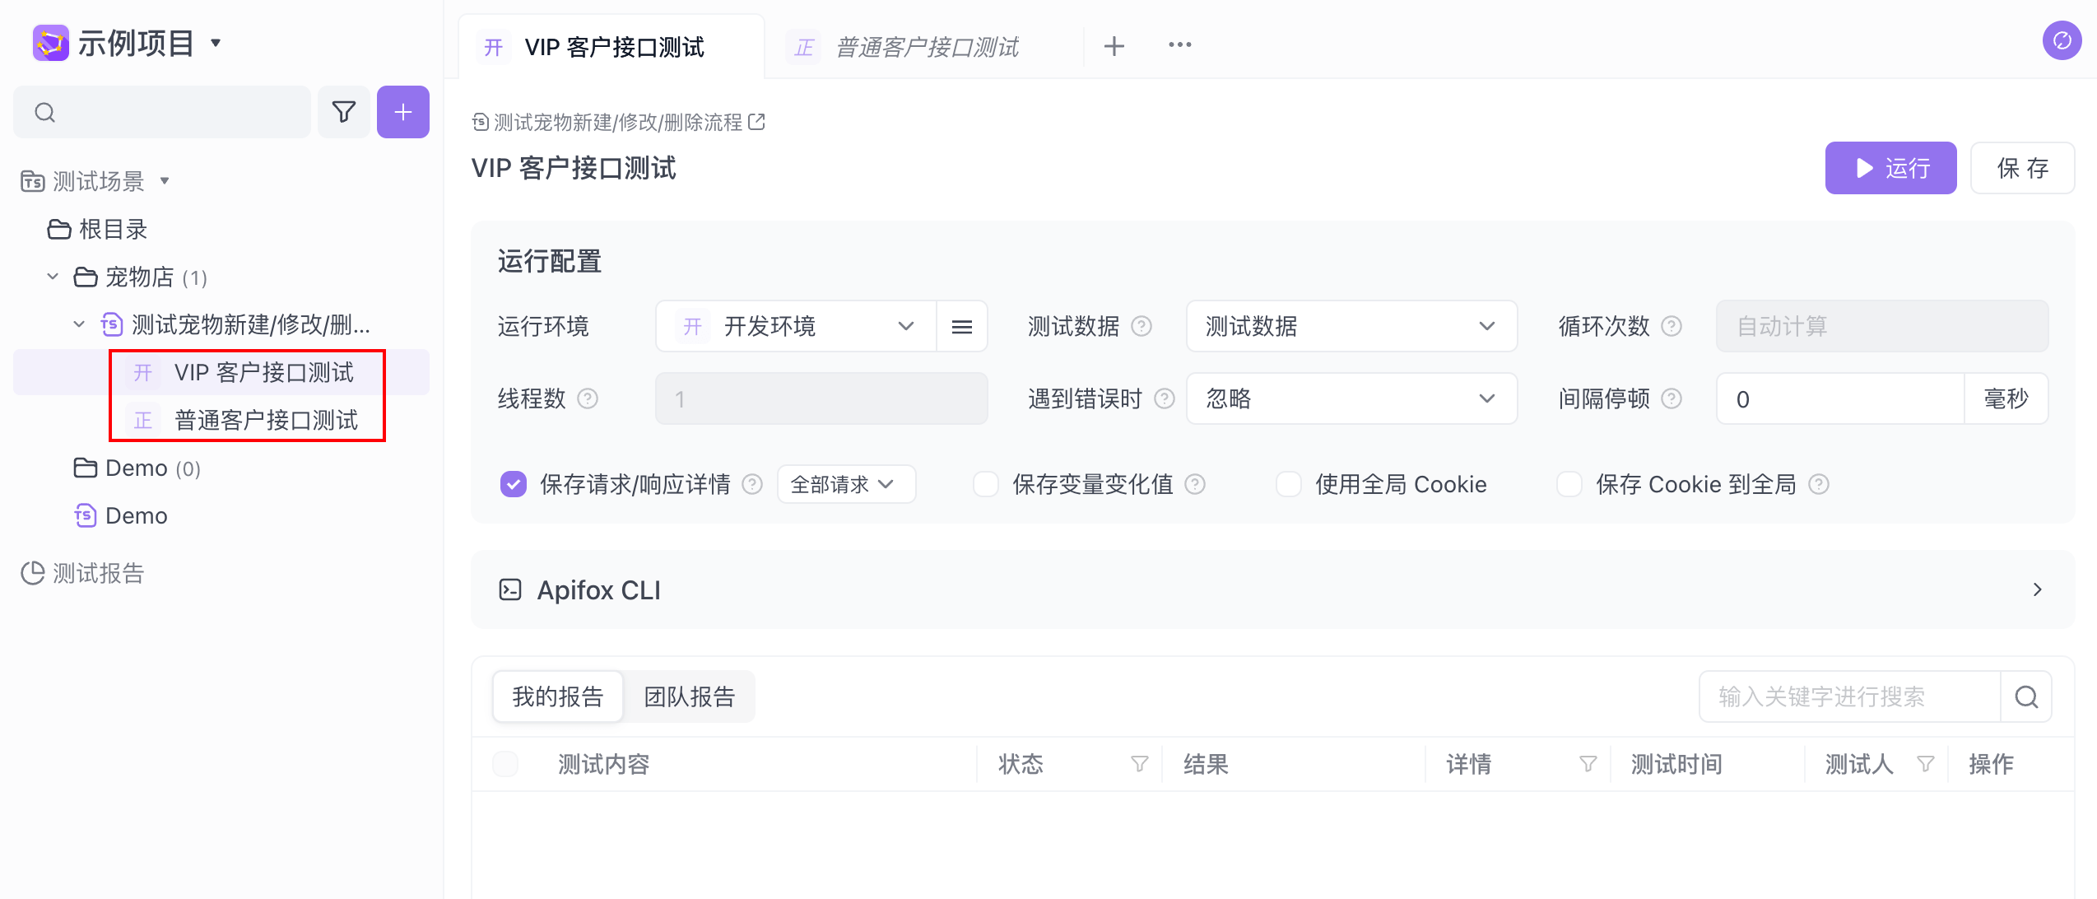Click the report search magnifier icon

click(2025, 697)
